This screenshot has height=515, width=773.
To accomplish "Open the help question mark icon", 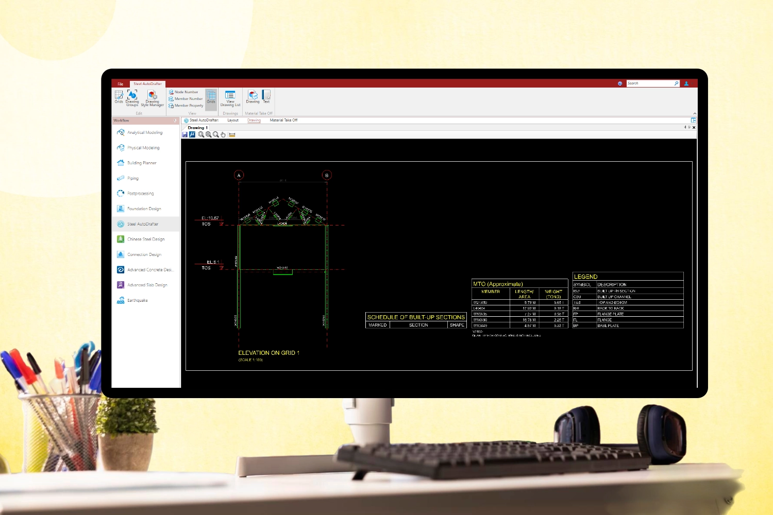I will [x=620, y=83].
